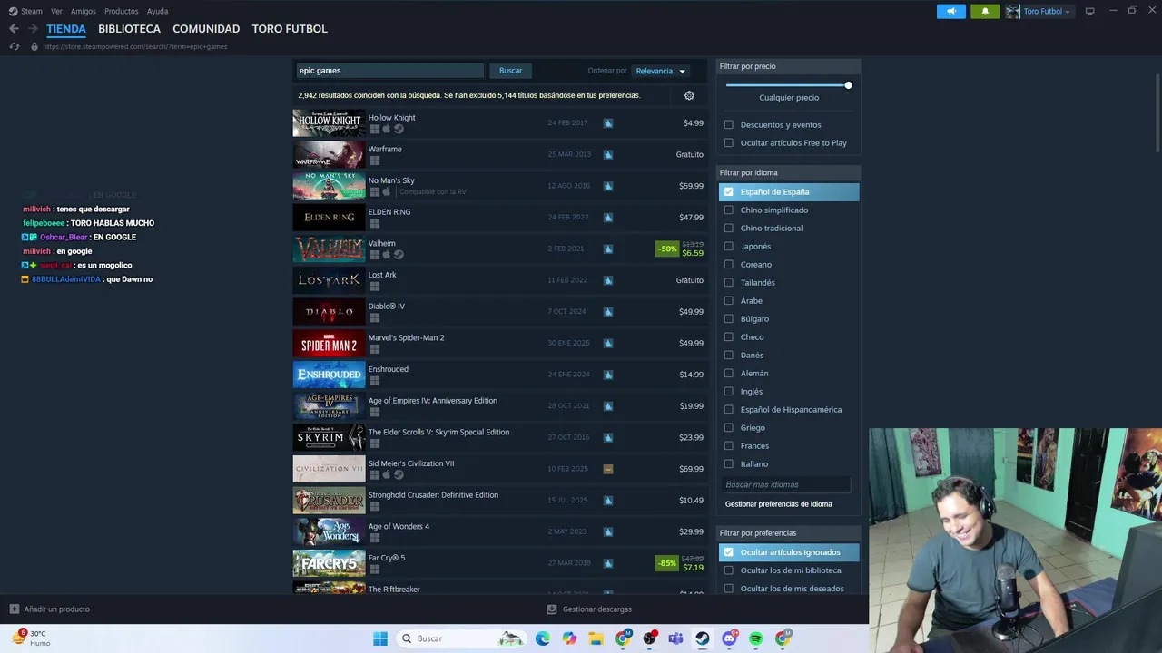The image size is (1162, 653).
Task: Check Chino simplificado language
Action: [728, 210]
